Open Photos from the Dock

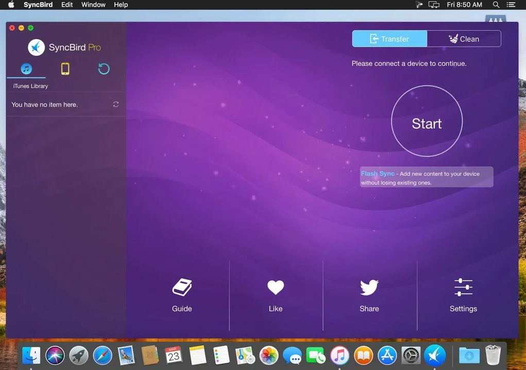tap(268, 355)
